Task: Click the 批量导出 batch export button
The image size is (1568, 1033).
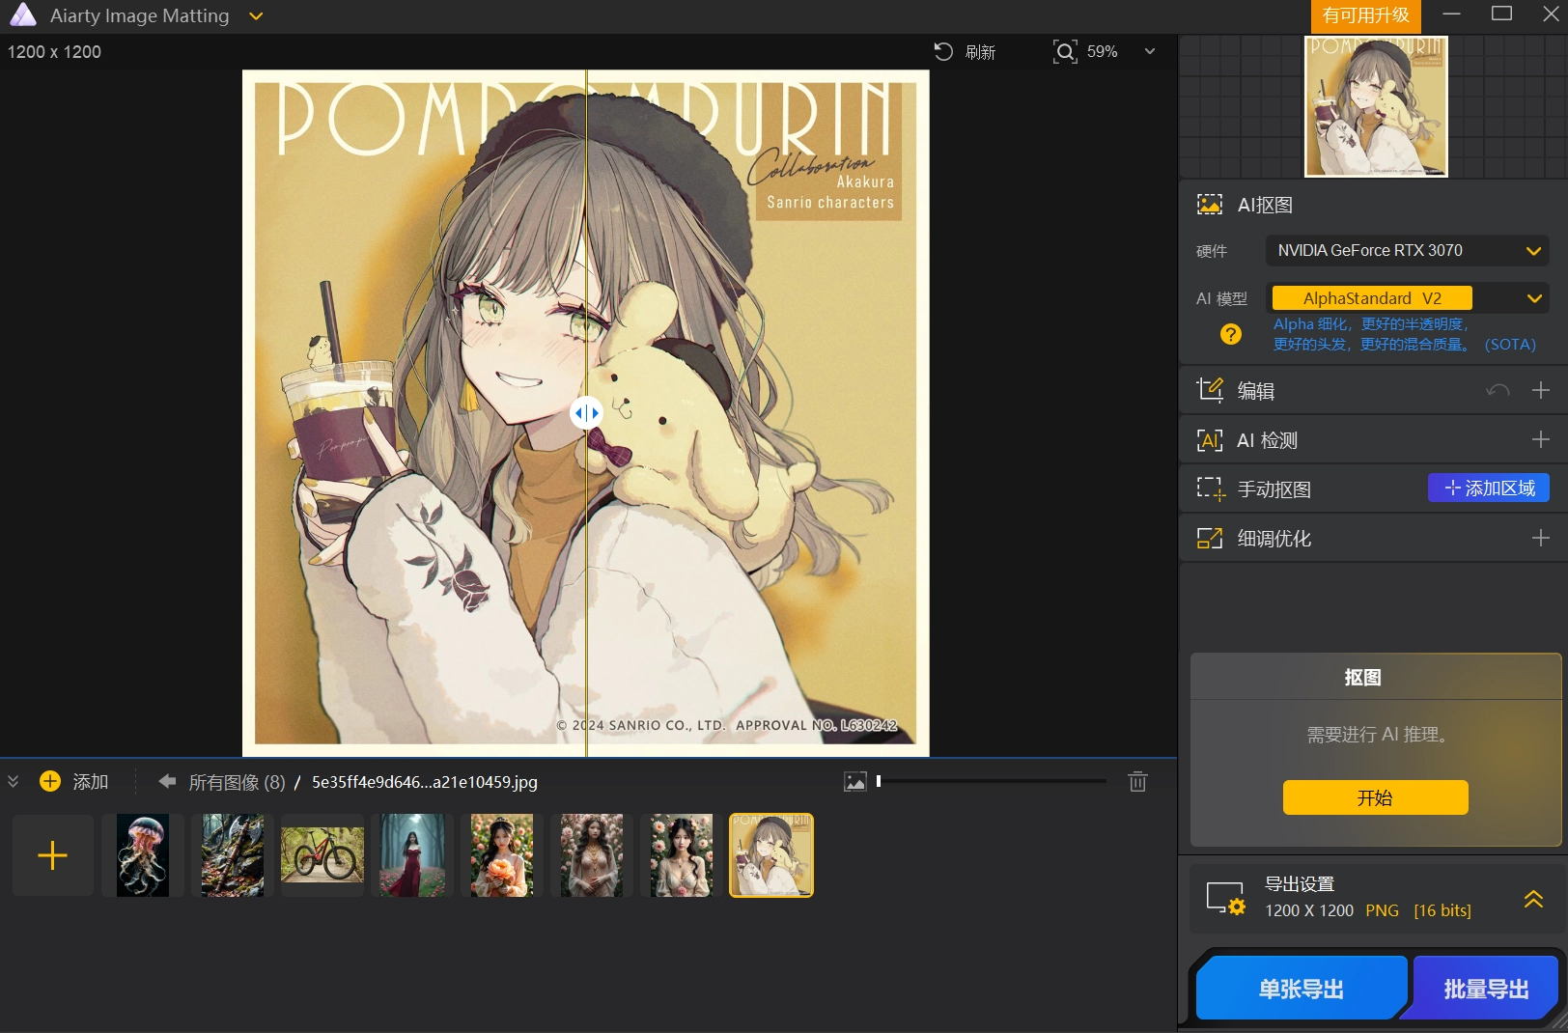Action: (1486, 989)
